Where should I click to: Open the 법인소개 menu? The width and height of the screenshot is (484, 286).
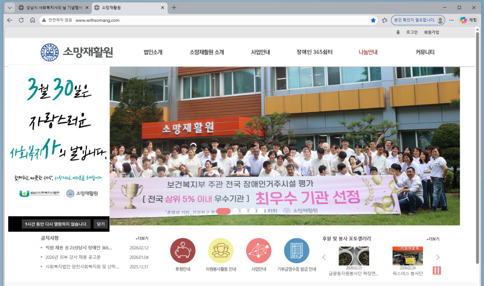(x=153, y=52)
